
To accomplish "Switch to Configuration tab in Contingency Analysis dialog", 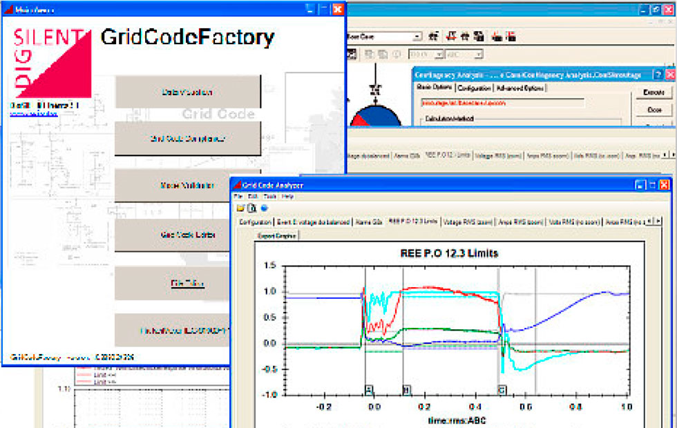I will (x=474, y=88).
